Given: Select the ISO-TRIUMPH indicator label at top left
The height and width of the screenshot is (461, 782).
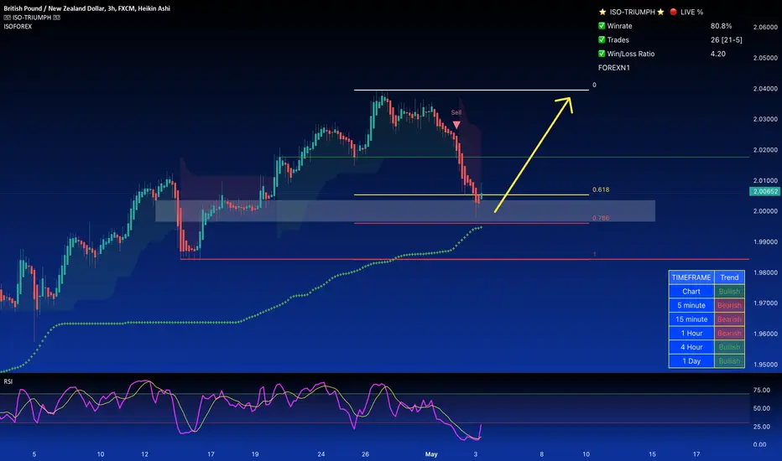Looking at the screenshot, I should pyautogui.click(x=32, y=18).
